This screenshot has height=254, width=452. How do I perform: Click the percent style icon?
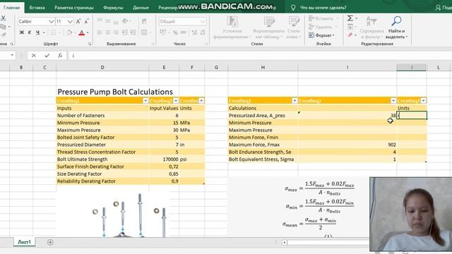pyautogui.click(x=175, y=32)
